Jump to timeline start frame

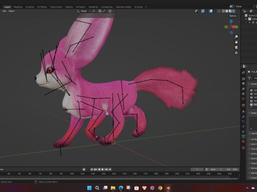point(92,169)
